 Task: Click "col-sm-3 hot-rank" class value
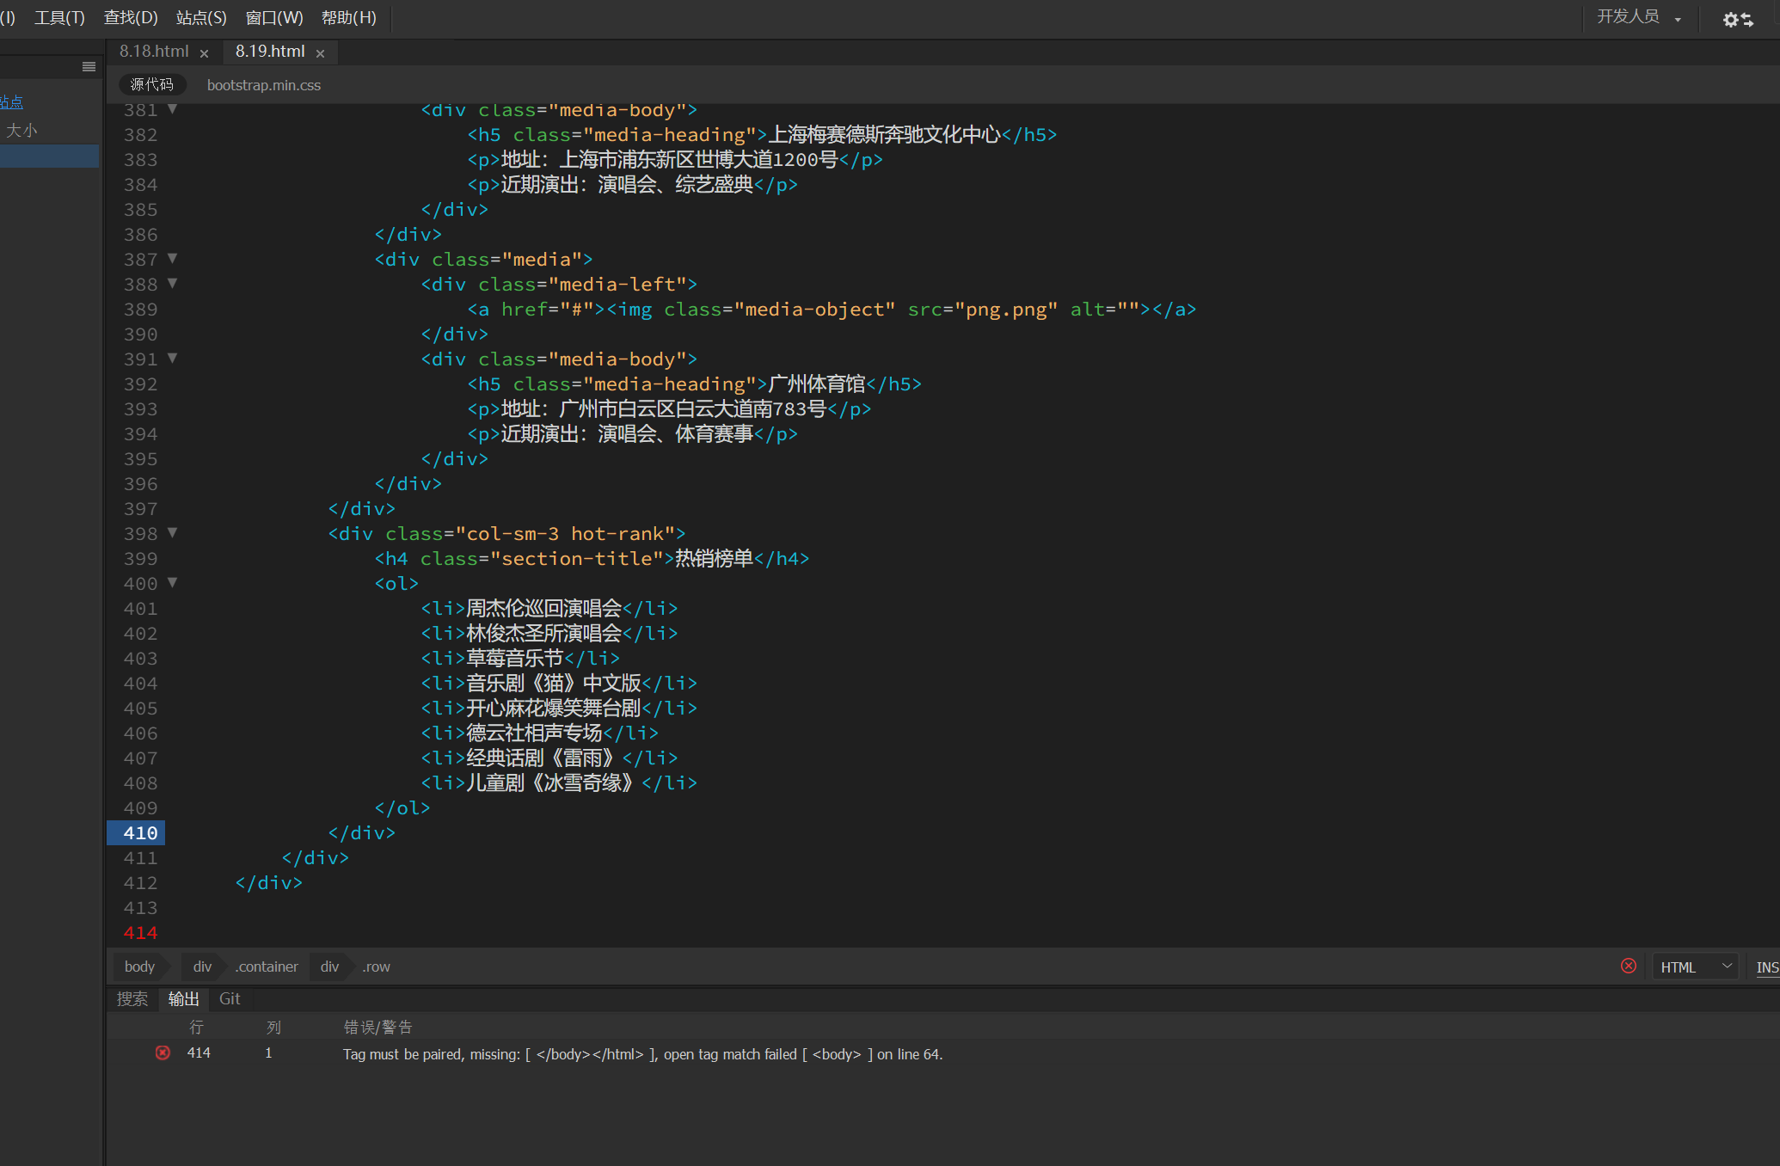(565, 534)
